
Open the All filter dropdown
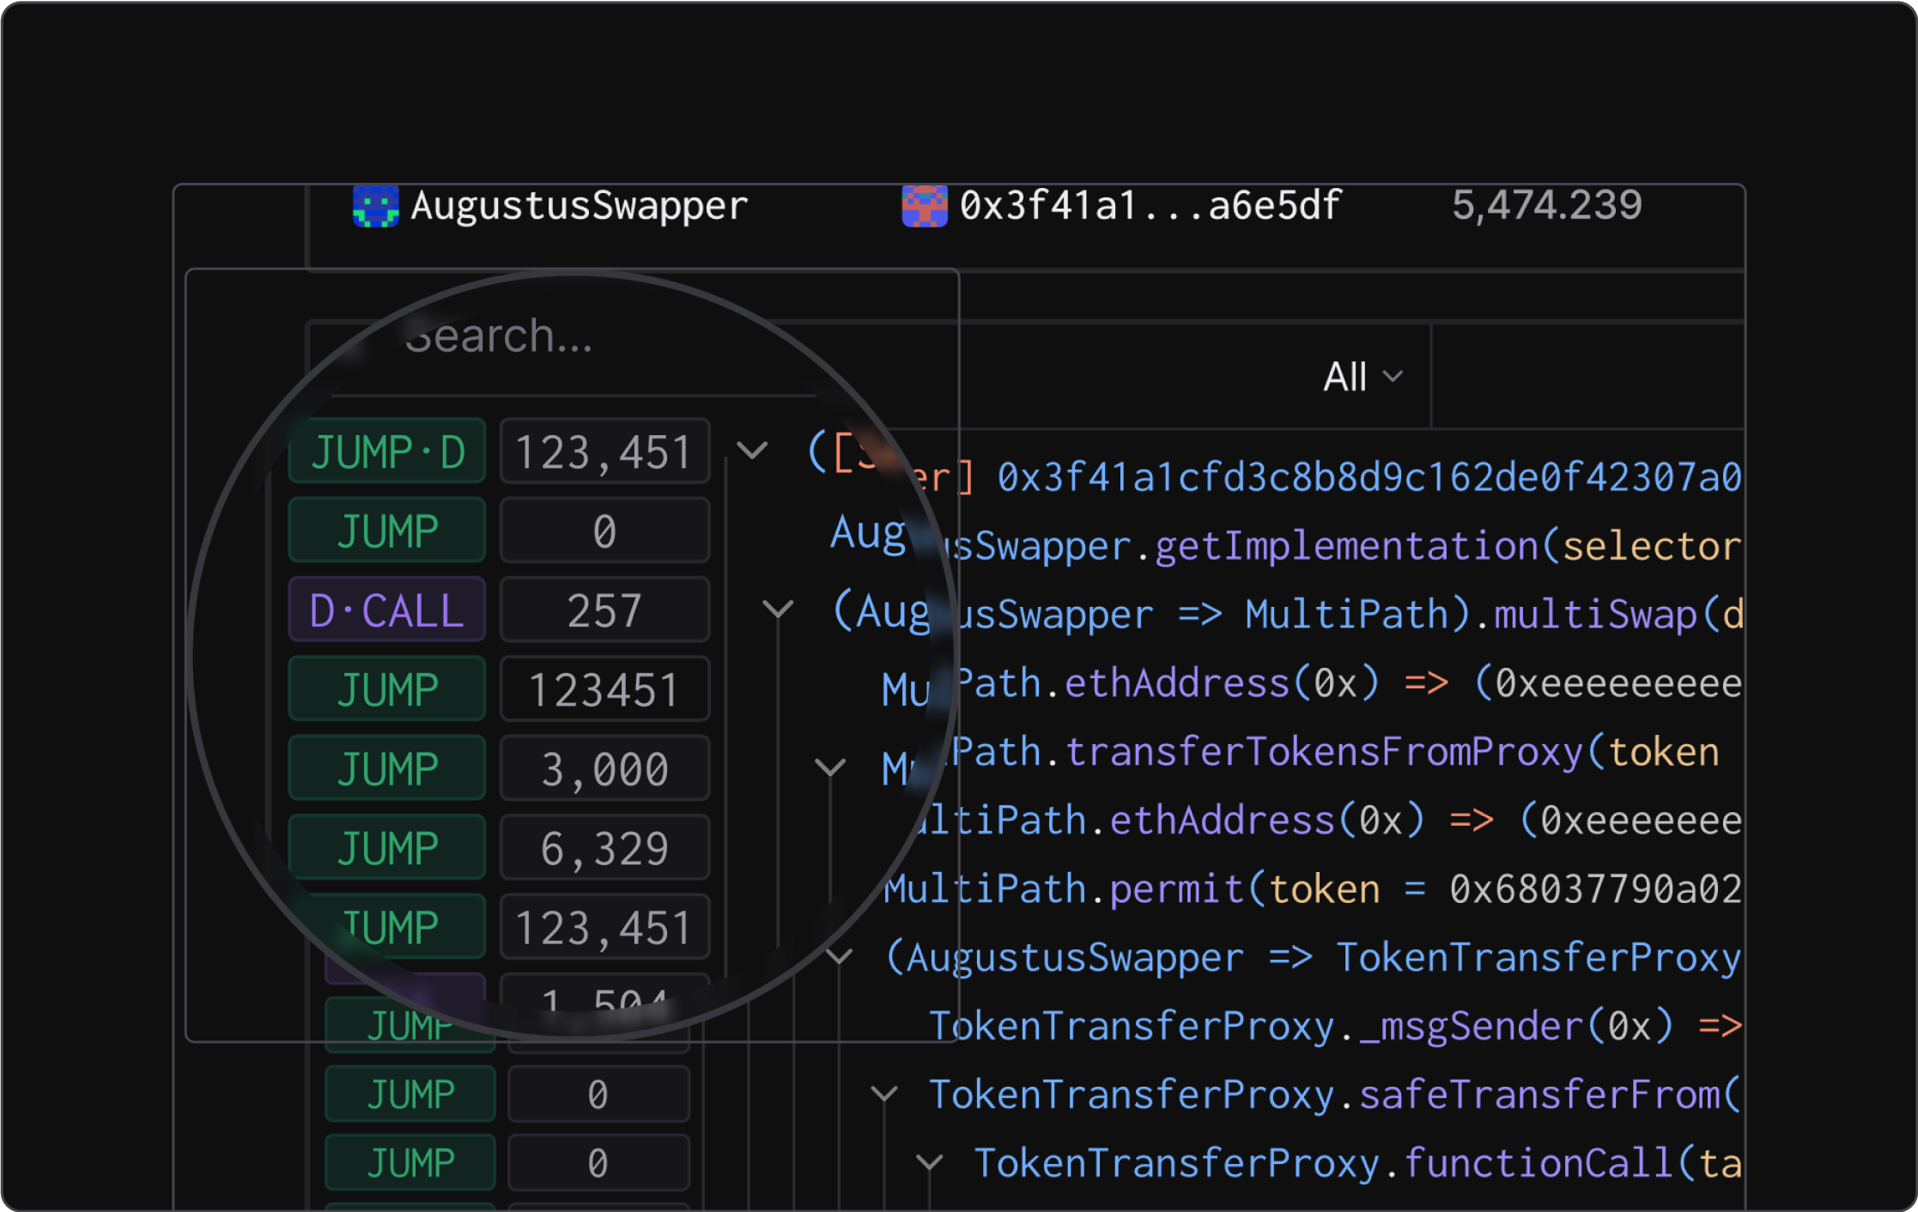pyautogui.click(x=1363, y=377)
